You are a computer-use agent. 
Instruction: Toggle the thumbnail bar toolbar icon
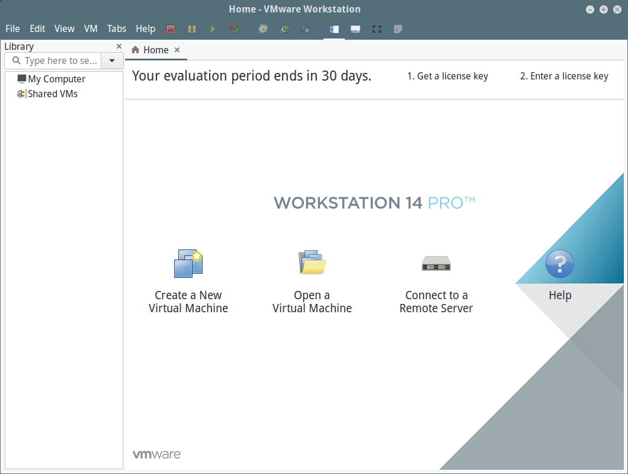click(x=355, y=29)
